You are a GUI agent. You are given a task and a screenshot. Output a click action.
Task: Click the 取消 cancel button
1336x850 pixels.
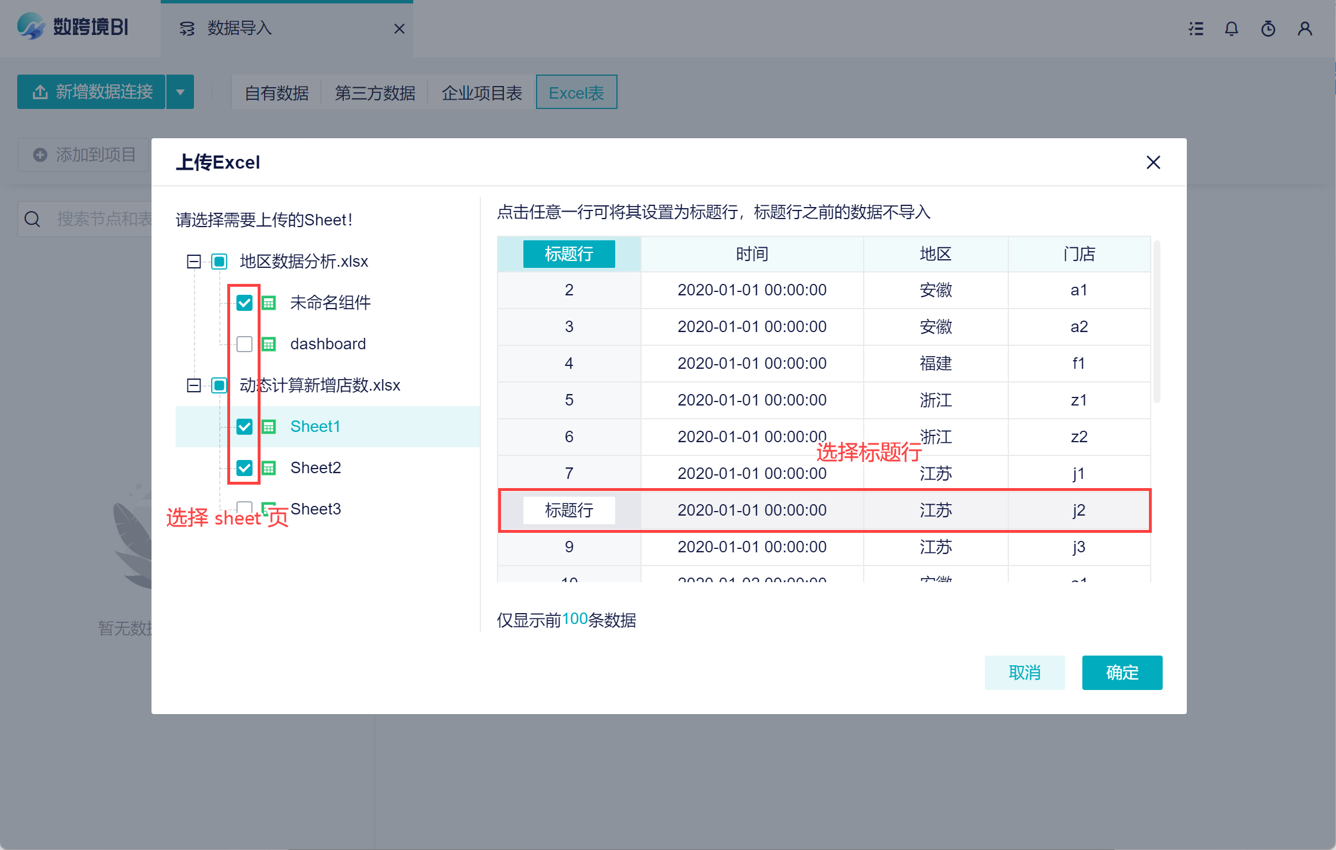pyautogui.click(x=1024, y=672)
